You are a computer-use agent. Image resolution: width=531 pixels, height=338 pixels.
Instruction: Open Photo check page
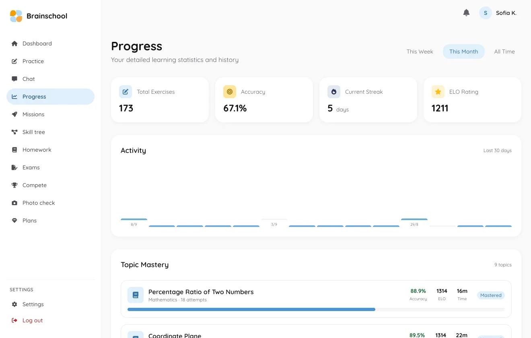coord(50,203)
